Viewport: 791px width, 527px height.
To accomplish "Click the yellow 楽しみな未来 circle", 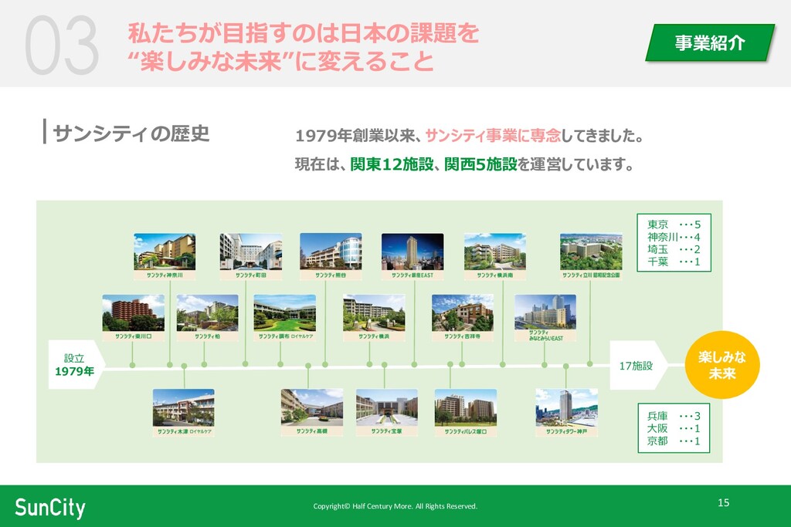I will [722, 365].
